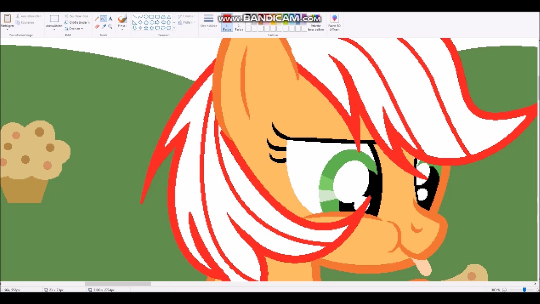Viewport: 540px width, 304px height.
Task: Activate the 2. Farbe color box
Action: coord(239,23)
